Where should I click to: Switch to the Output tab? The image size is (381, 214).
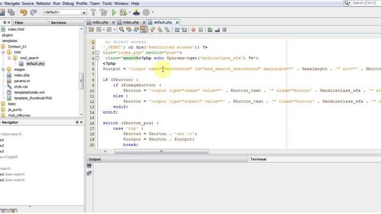tap(95, 159)
